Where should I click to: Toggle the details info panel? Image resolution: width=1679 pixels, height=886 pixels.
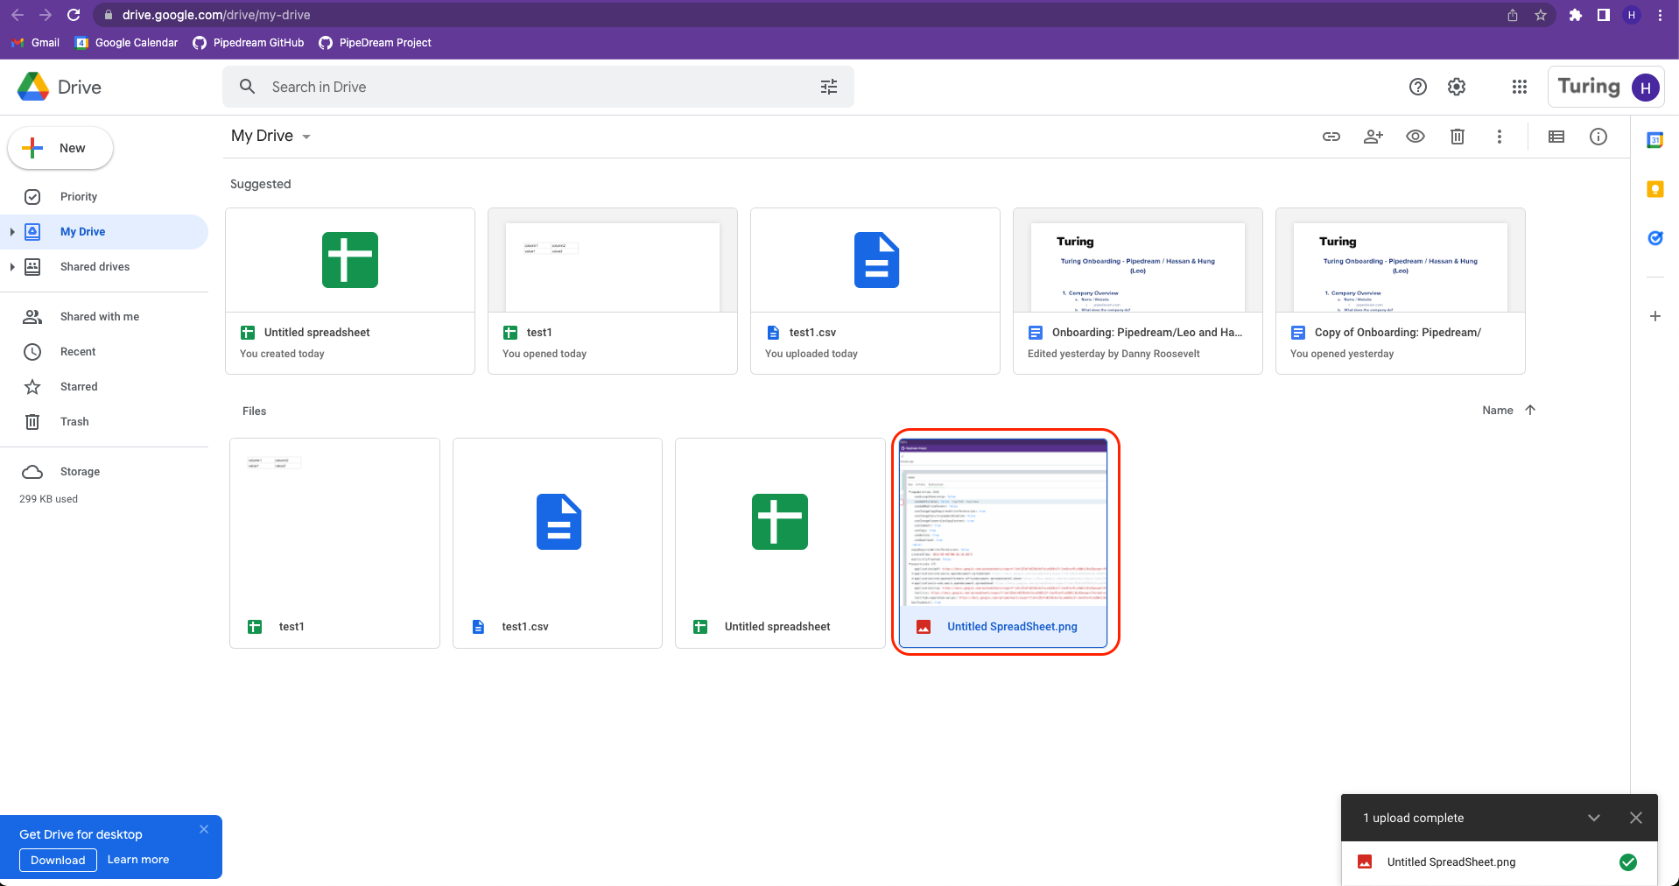[1598, 137]
